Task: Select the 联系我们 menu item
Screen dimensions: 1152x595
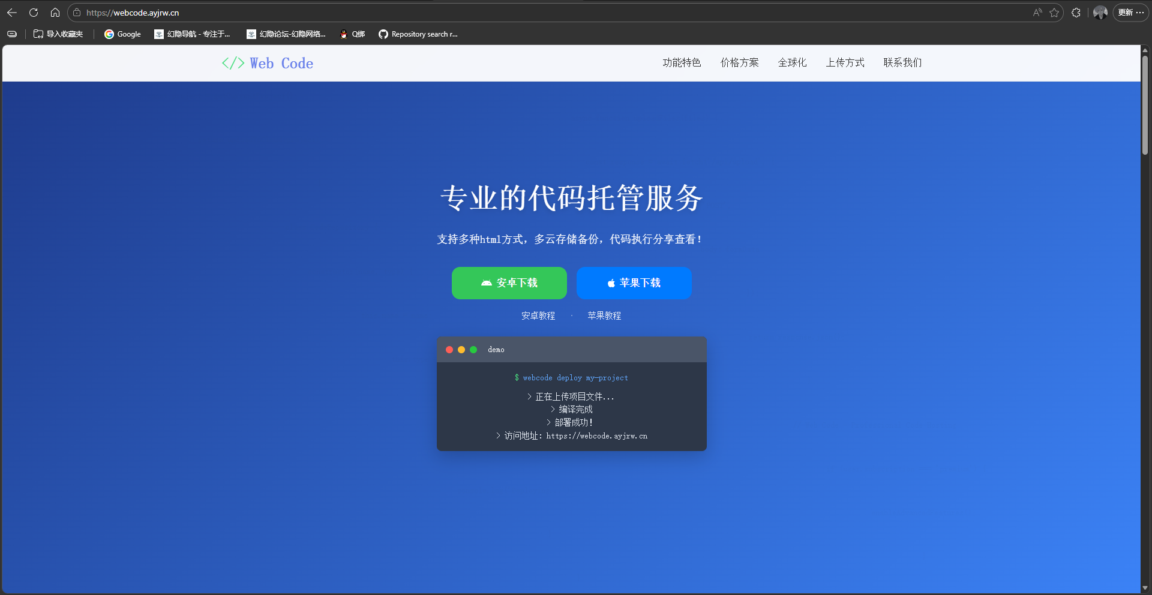Action: tap(902, 62)
